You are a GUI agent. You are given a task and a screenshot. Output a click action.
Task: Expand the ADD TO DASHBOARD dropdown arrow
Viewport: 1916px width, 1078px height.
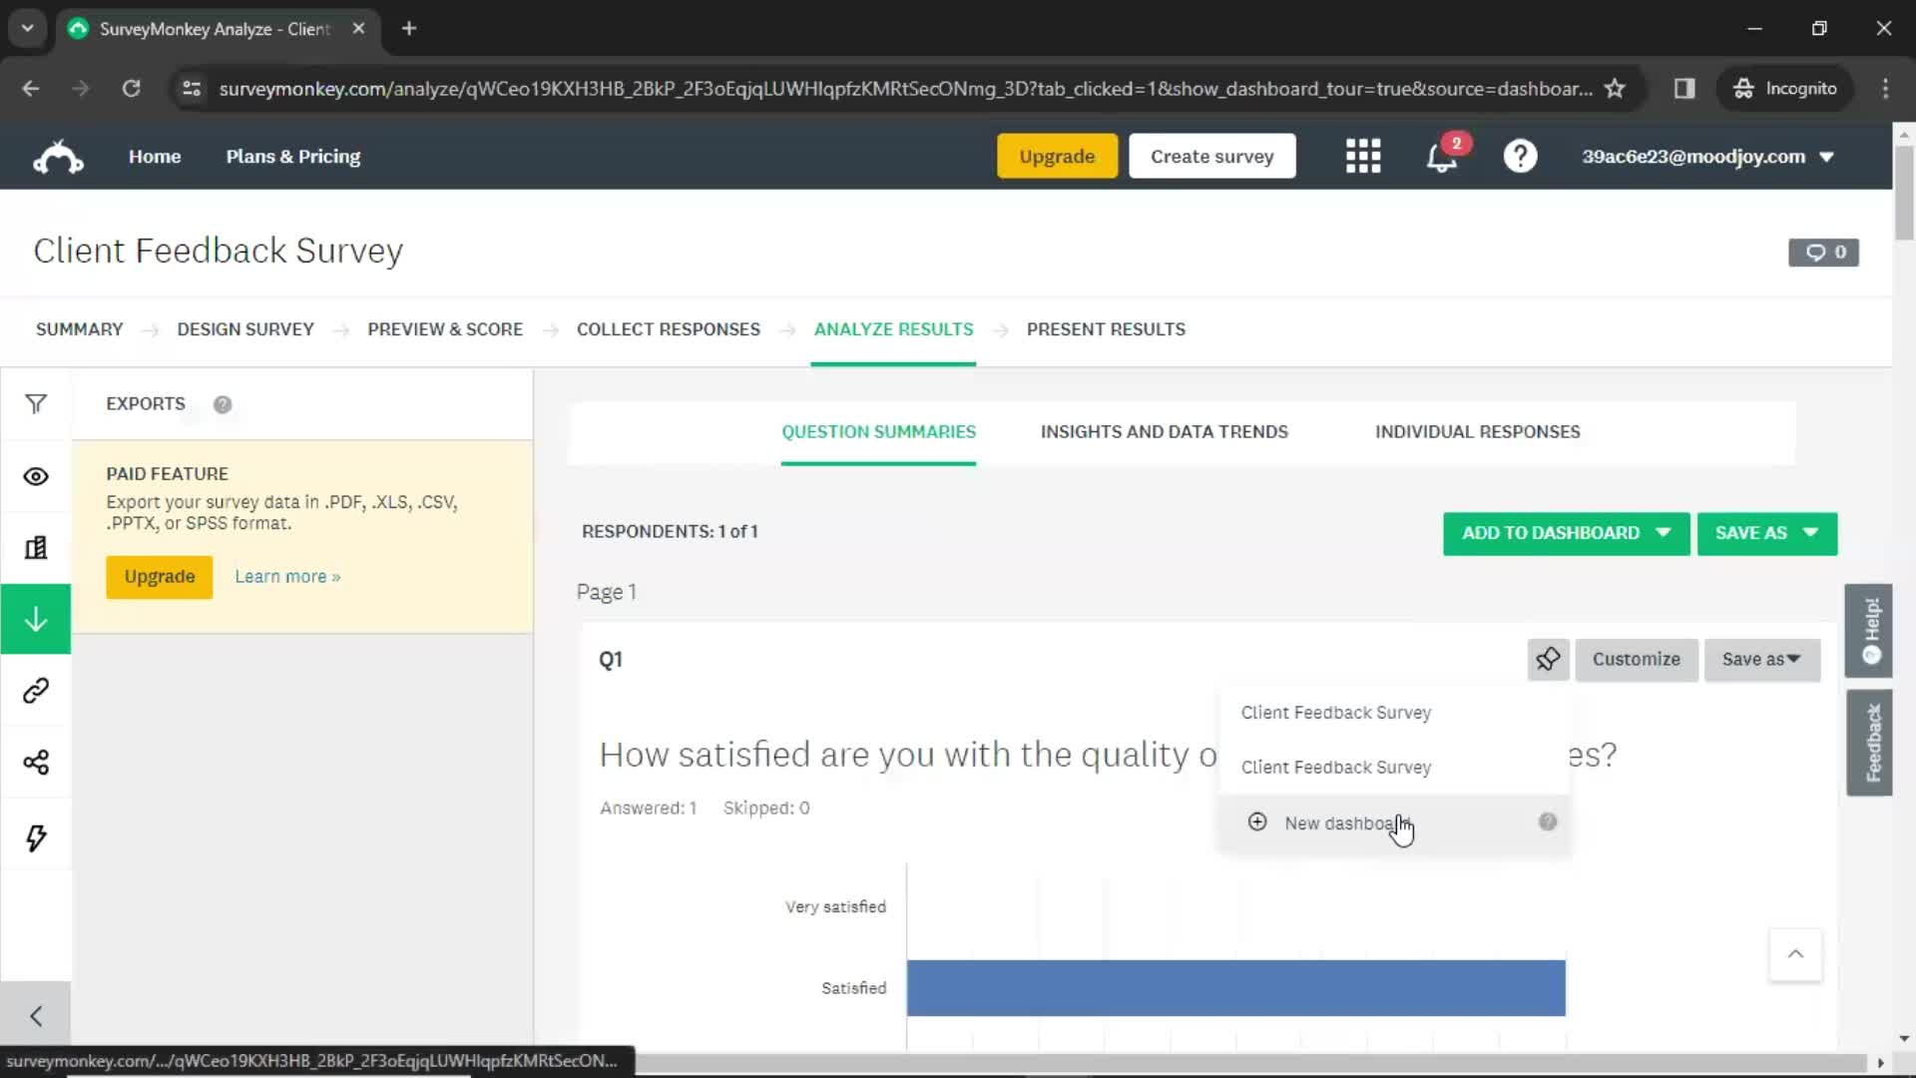pos(1661,532)
